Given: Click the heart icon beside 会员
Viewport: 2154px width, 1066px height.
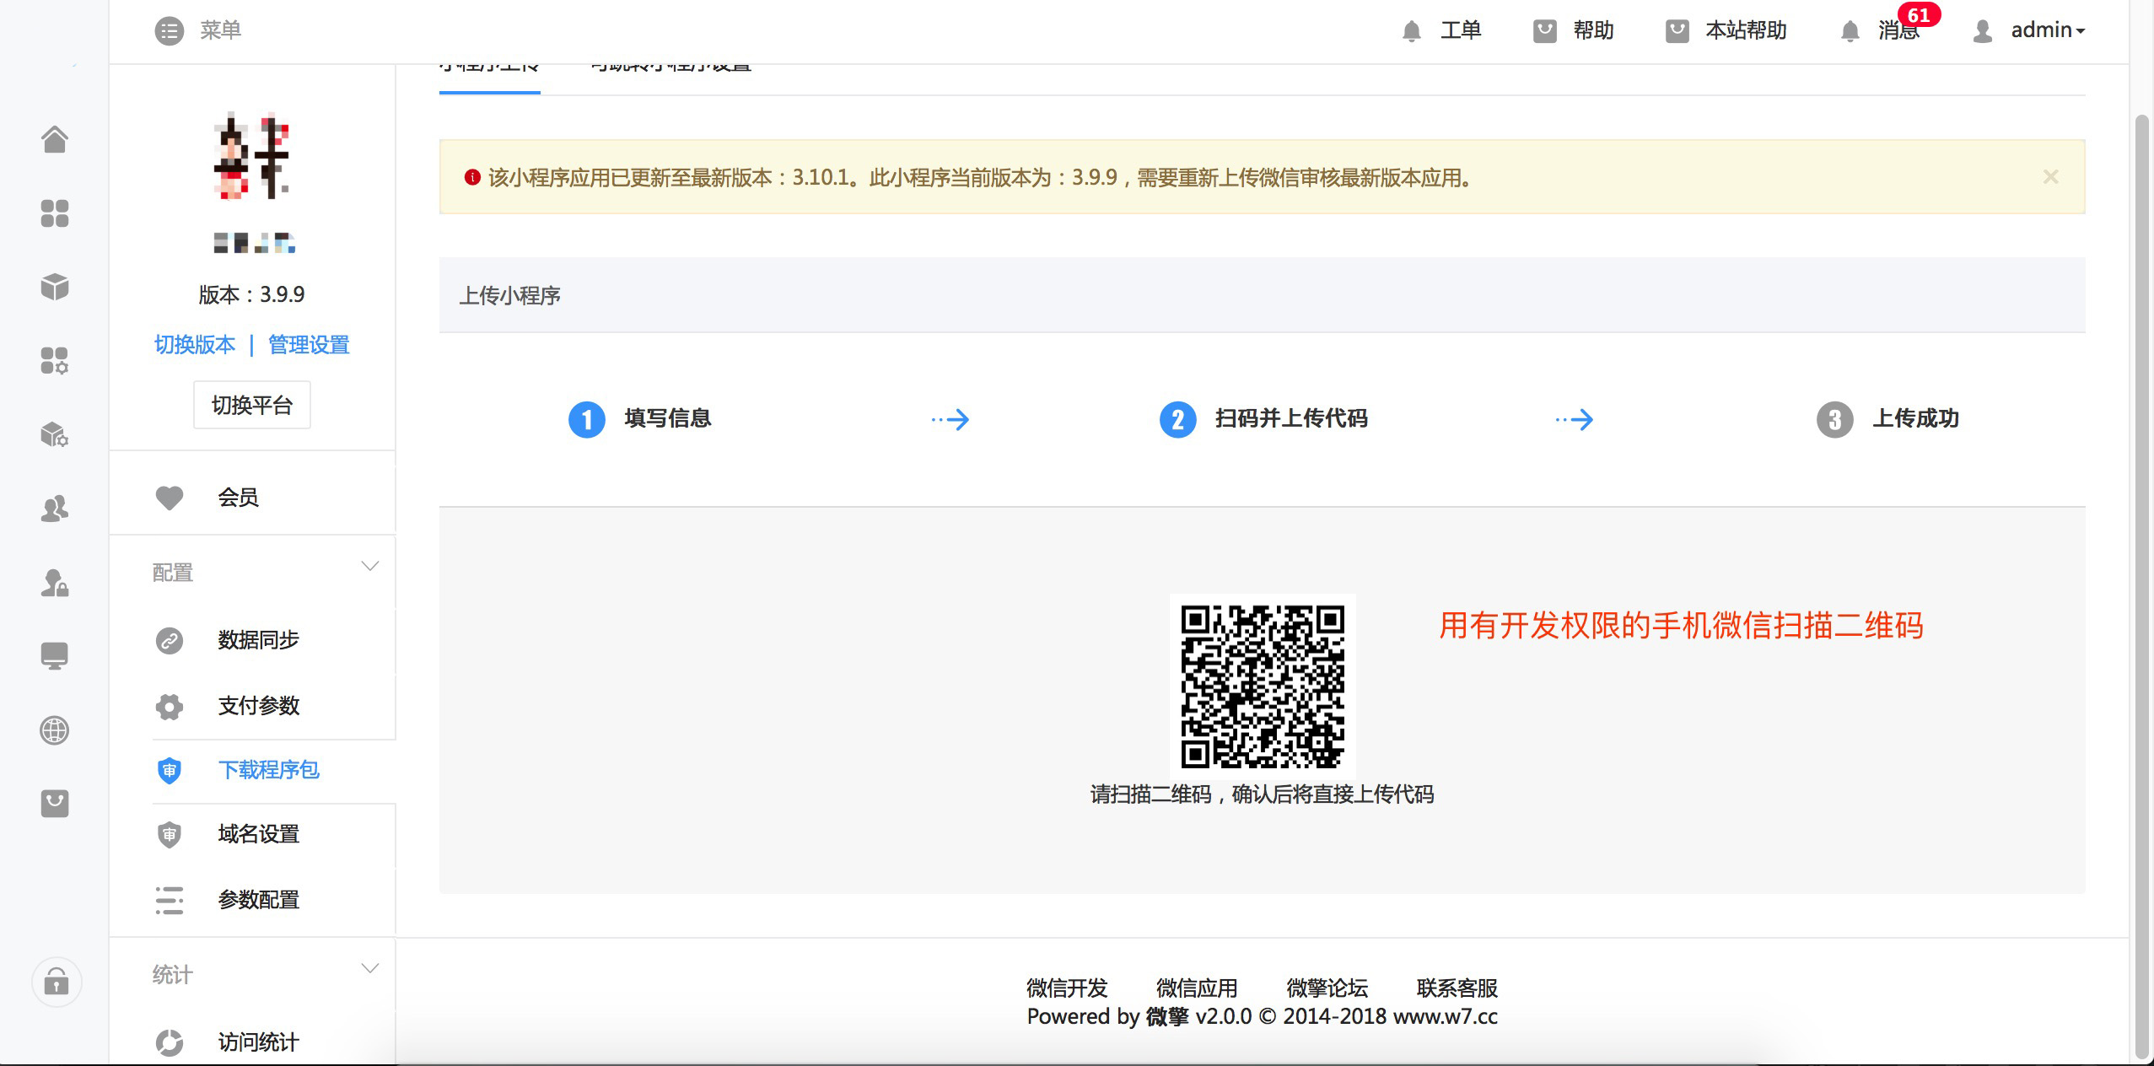Looking at the screenshot, I should point(170,498).
